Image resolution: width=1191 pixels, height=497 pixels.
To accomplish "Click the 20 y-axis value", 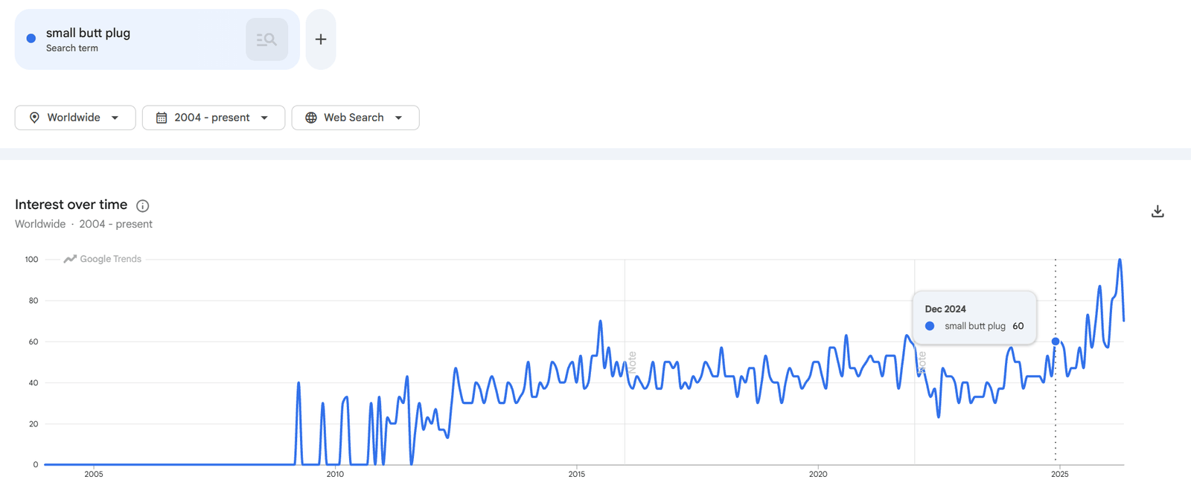I will (x=33, y=424).
